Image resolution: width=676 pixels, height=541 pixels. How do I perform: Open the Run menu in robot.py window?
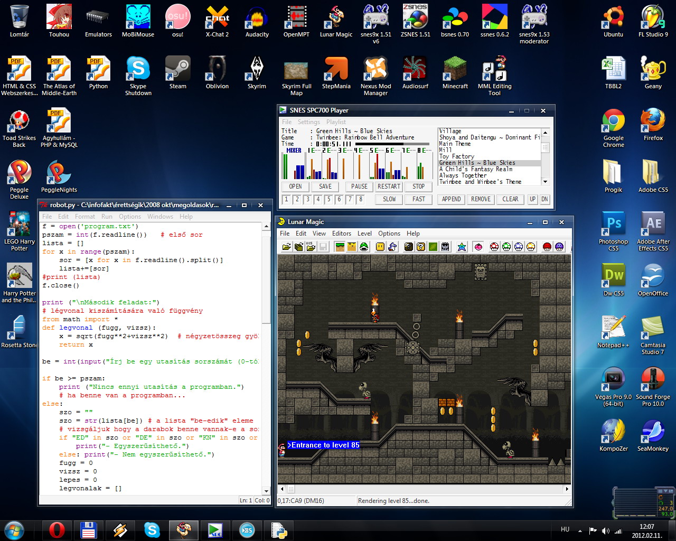(107, 217)
